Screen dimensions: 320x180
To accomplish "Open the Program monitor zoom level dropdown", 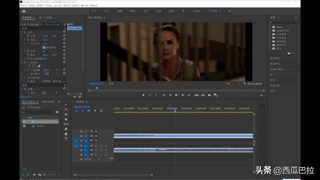I will 115,83.
